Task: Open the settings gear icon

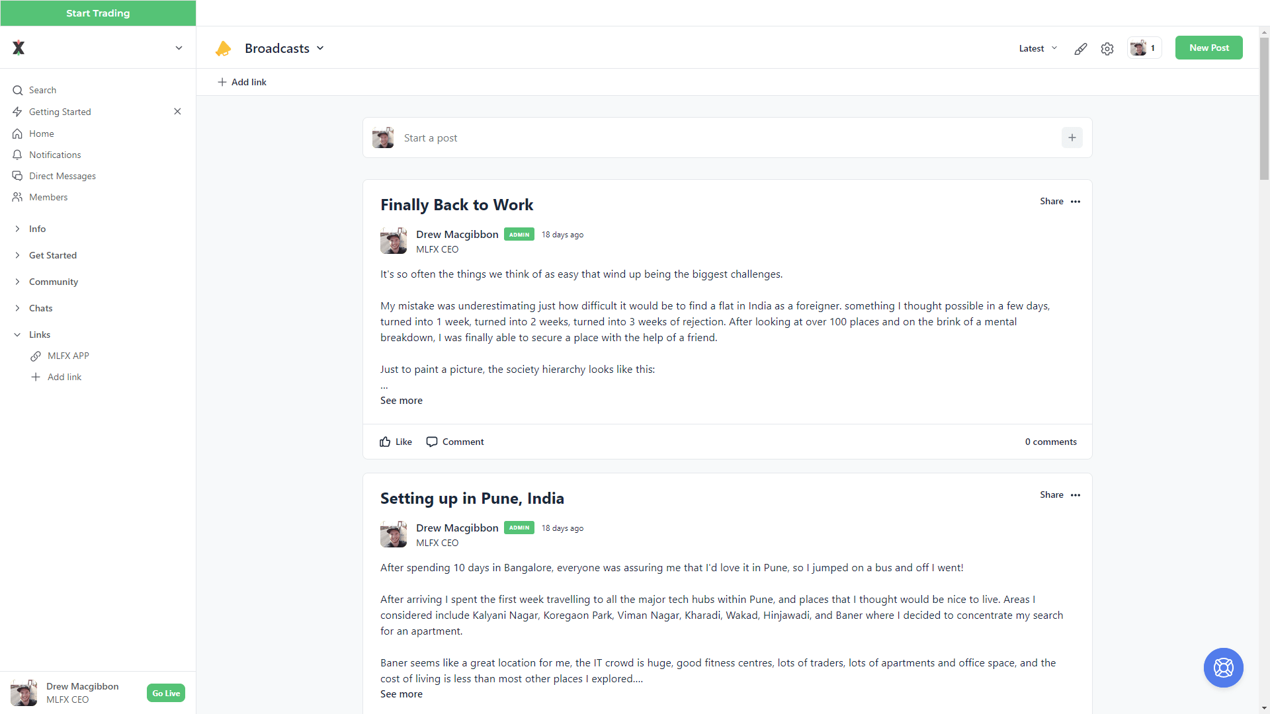Action: coord(1107,48)
